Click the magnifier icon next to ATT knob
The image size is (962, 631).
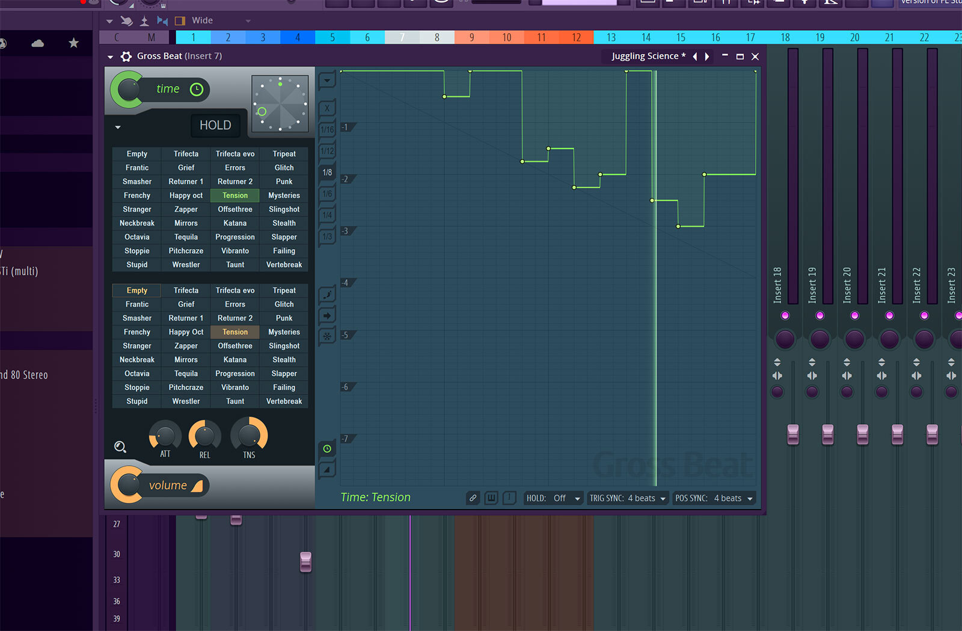tap(120, 446)
